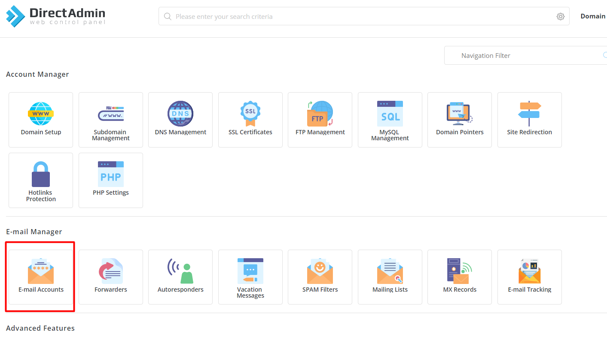This screenshot has width=607, height=338.
Task: Open Vacation Messages
Action: point(250,277)
